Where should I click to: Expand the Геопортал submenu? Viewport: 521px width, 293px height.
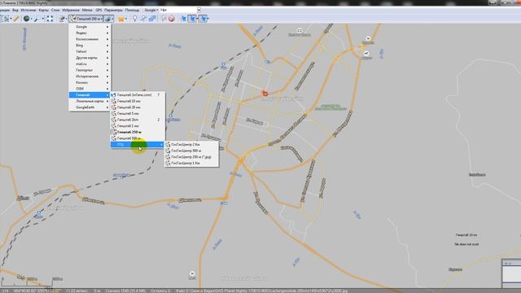click(x=90, y=70)
